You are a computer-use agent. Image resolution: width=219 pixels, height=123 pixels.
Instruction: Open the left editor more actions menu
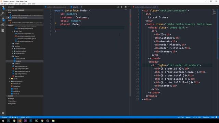(x=129, y=7)
